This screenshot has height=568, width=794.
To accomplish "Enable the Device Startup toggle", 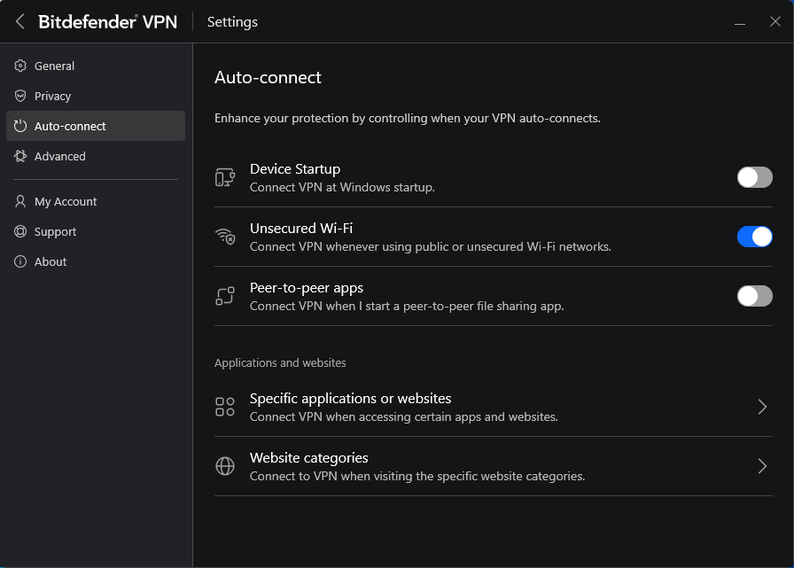I will coord(754,177).
